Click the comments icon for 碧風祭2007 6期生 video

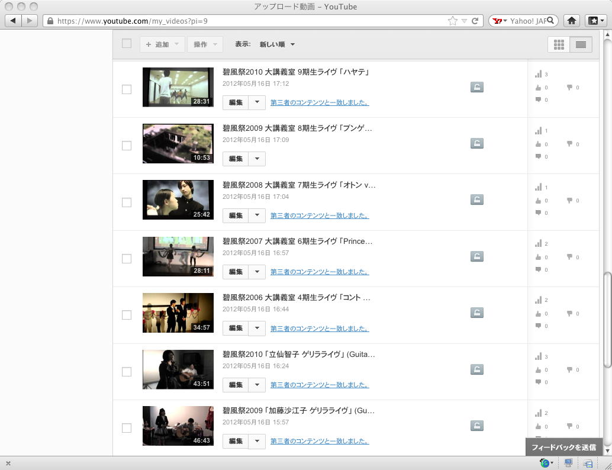538,269
